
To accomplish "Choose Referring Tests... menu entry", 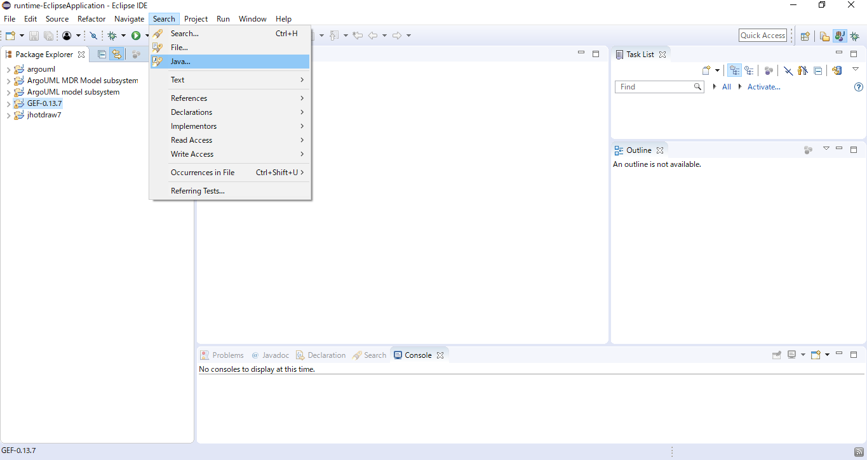I will point(230,191).
